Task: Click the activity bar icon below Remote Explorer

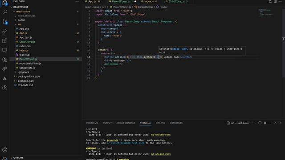Action: click(x=5, y=60)
